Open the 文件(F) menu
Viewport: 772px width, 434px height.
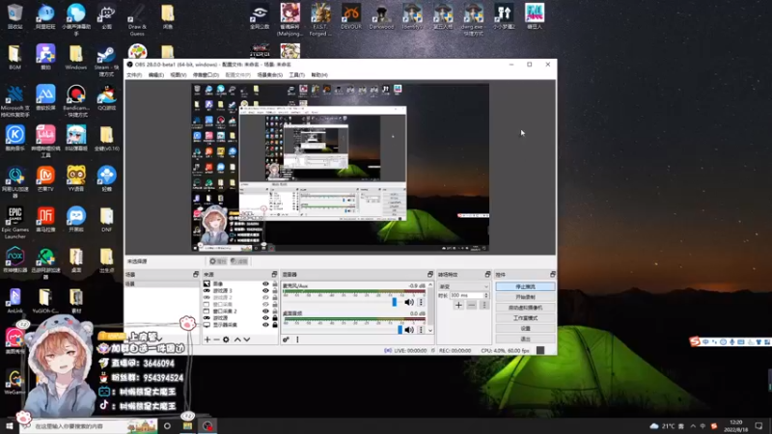pyautogui.click(x=134, y=75)
